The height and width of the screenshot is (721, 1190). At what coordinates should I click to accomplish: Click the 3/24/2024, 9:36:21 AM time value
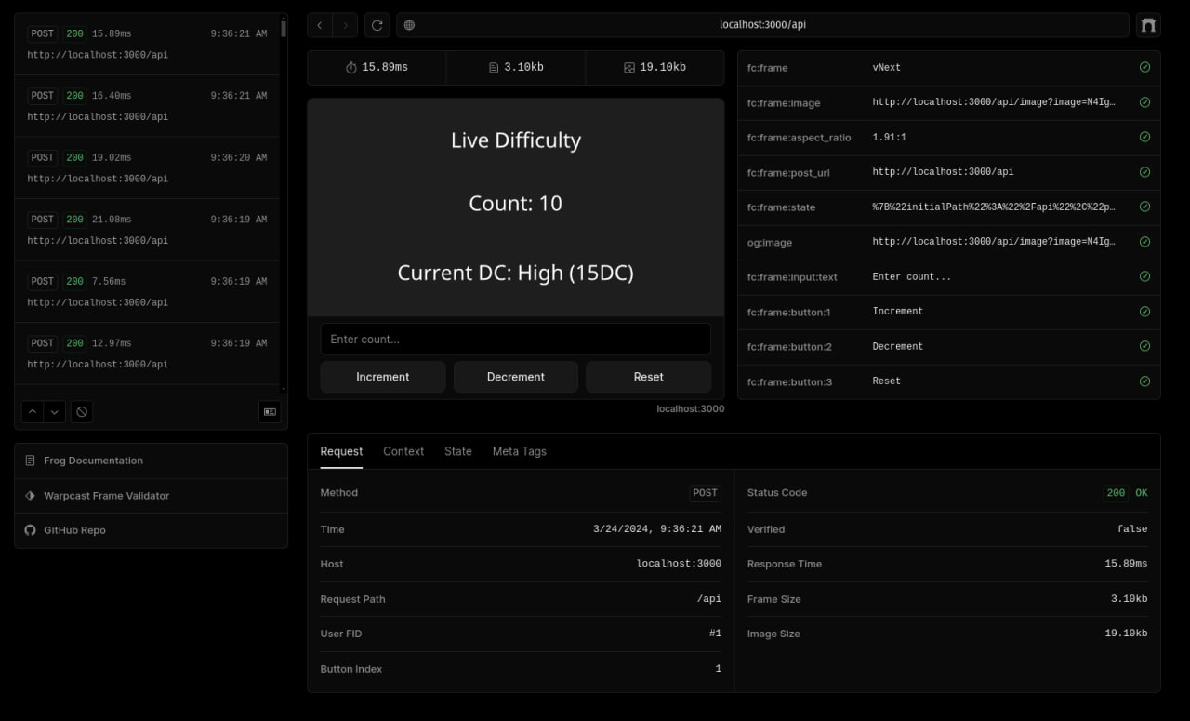tap(657, 528)
